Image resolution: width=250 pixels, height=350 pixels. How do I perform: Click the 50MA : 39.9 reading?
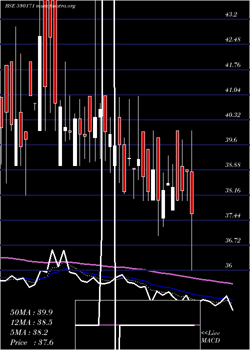click(x=31, y=312)
